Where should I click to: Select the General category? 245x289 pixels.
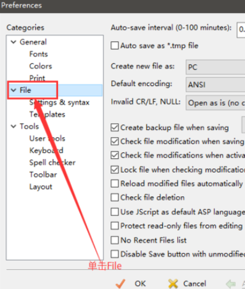pos(33,42)
